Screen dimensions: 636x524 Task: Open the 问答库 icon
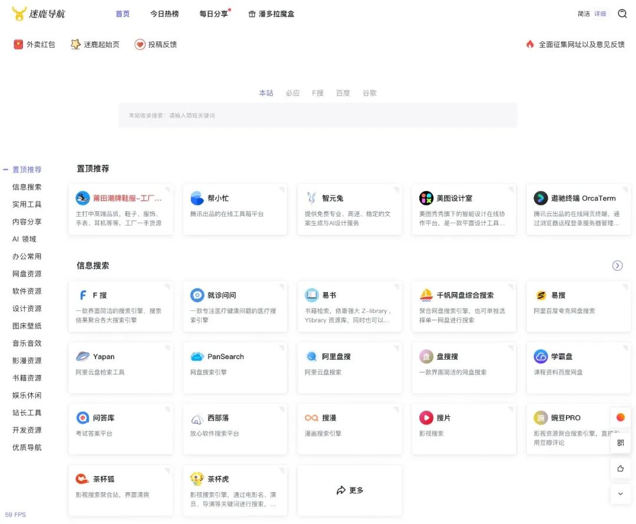coord(83,417)
